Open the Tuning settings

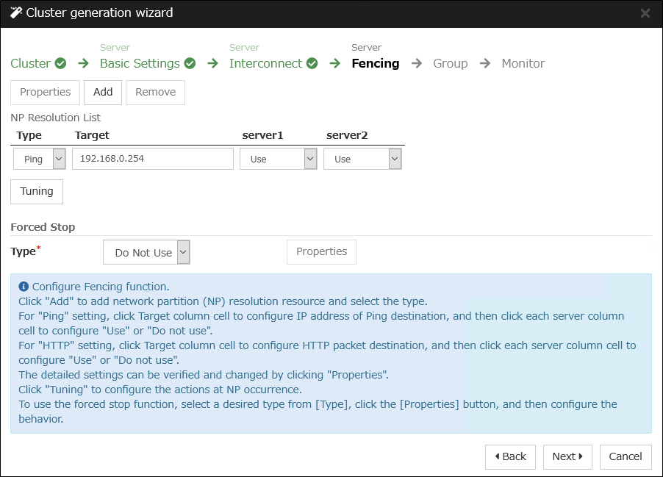(x=37, y=191)
